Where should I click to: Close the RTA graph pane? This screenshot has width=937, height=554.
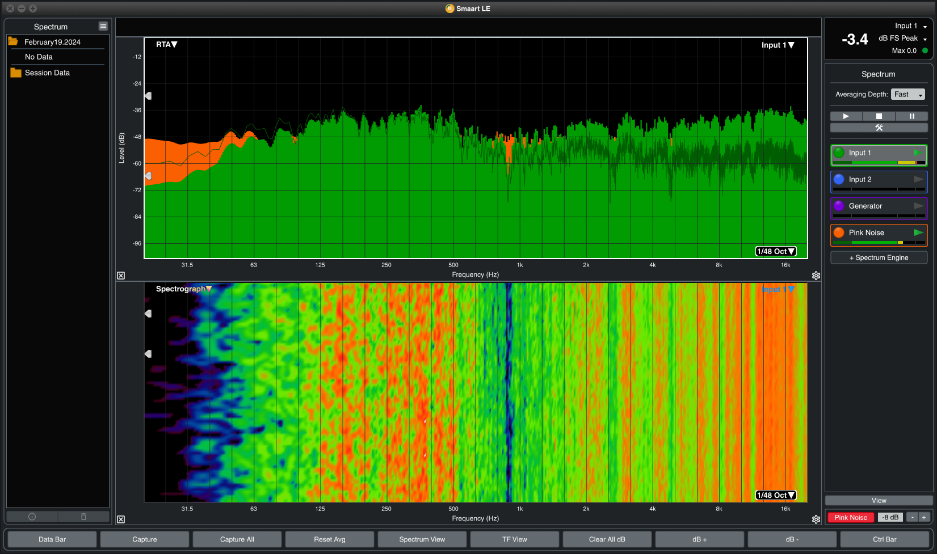121,276
